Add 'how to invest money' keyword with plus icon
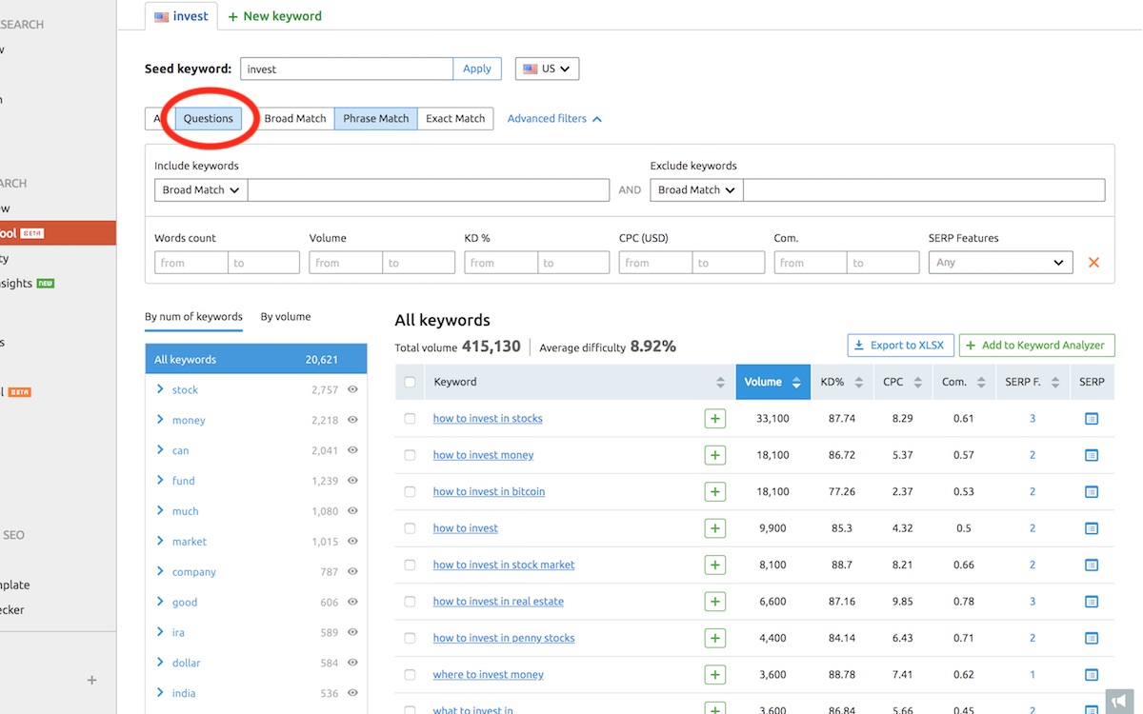Viewport: 1143px width, 714px height. click(x=714, y=455)
